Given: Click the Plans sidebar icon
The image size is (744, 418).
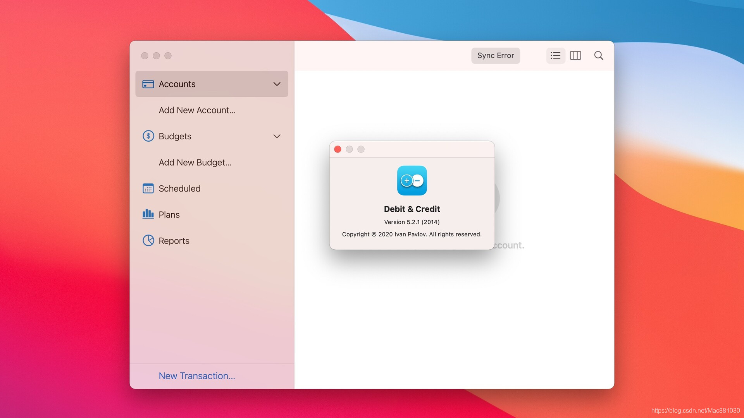Looking at the screenshot, I should click(148, 214).
